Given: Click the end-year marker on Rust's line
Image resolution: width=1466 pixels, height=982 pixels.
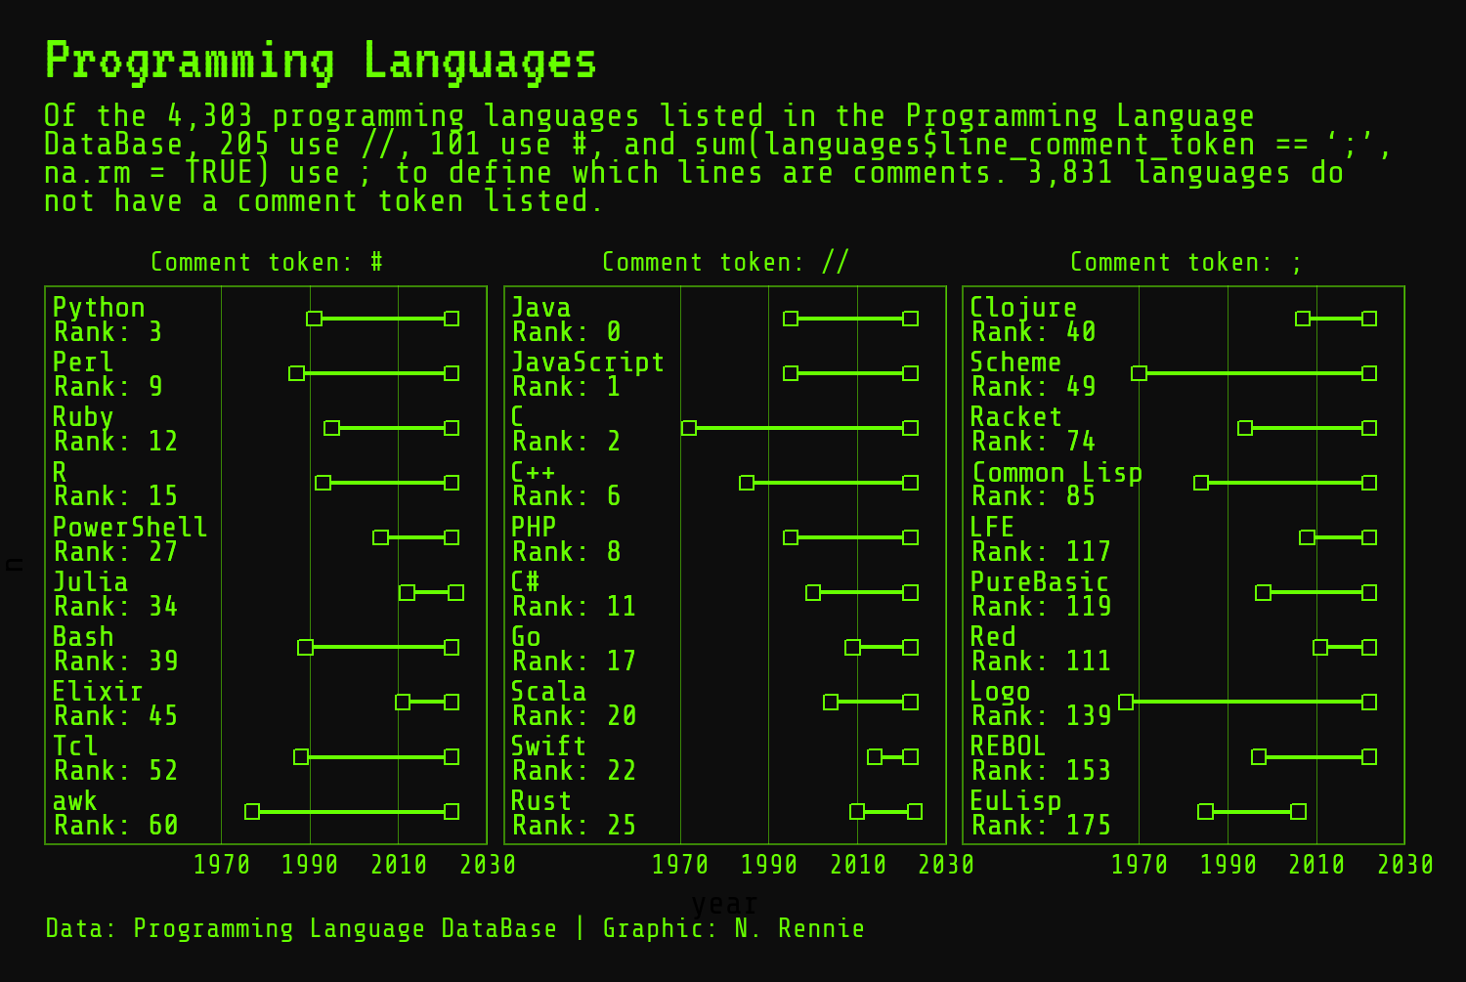Looking at the screenshot, I should (x=915, y=812).
